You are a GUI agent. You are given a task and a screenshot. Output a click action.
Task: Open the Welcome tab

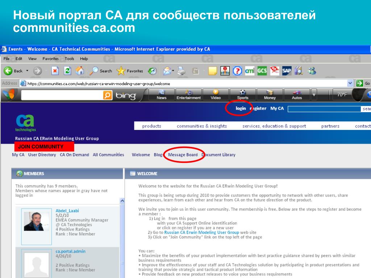(x=141, y=155)
